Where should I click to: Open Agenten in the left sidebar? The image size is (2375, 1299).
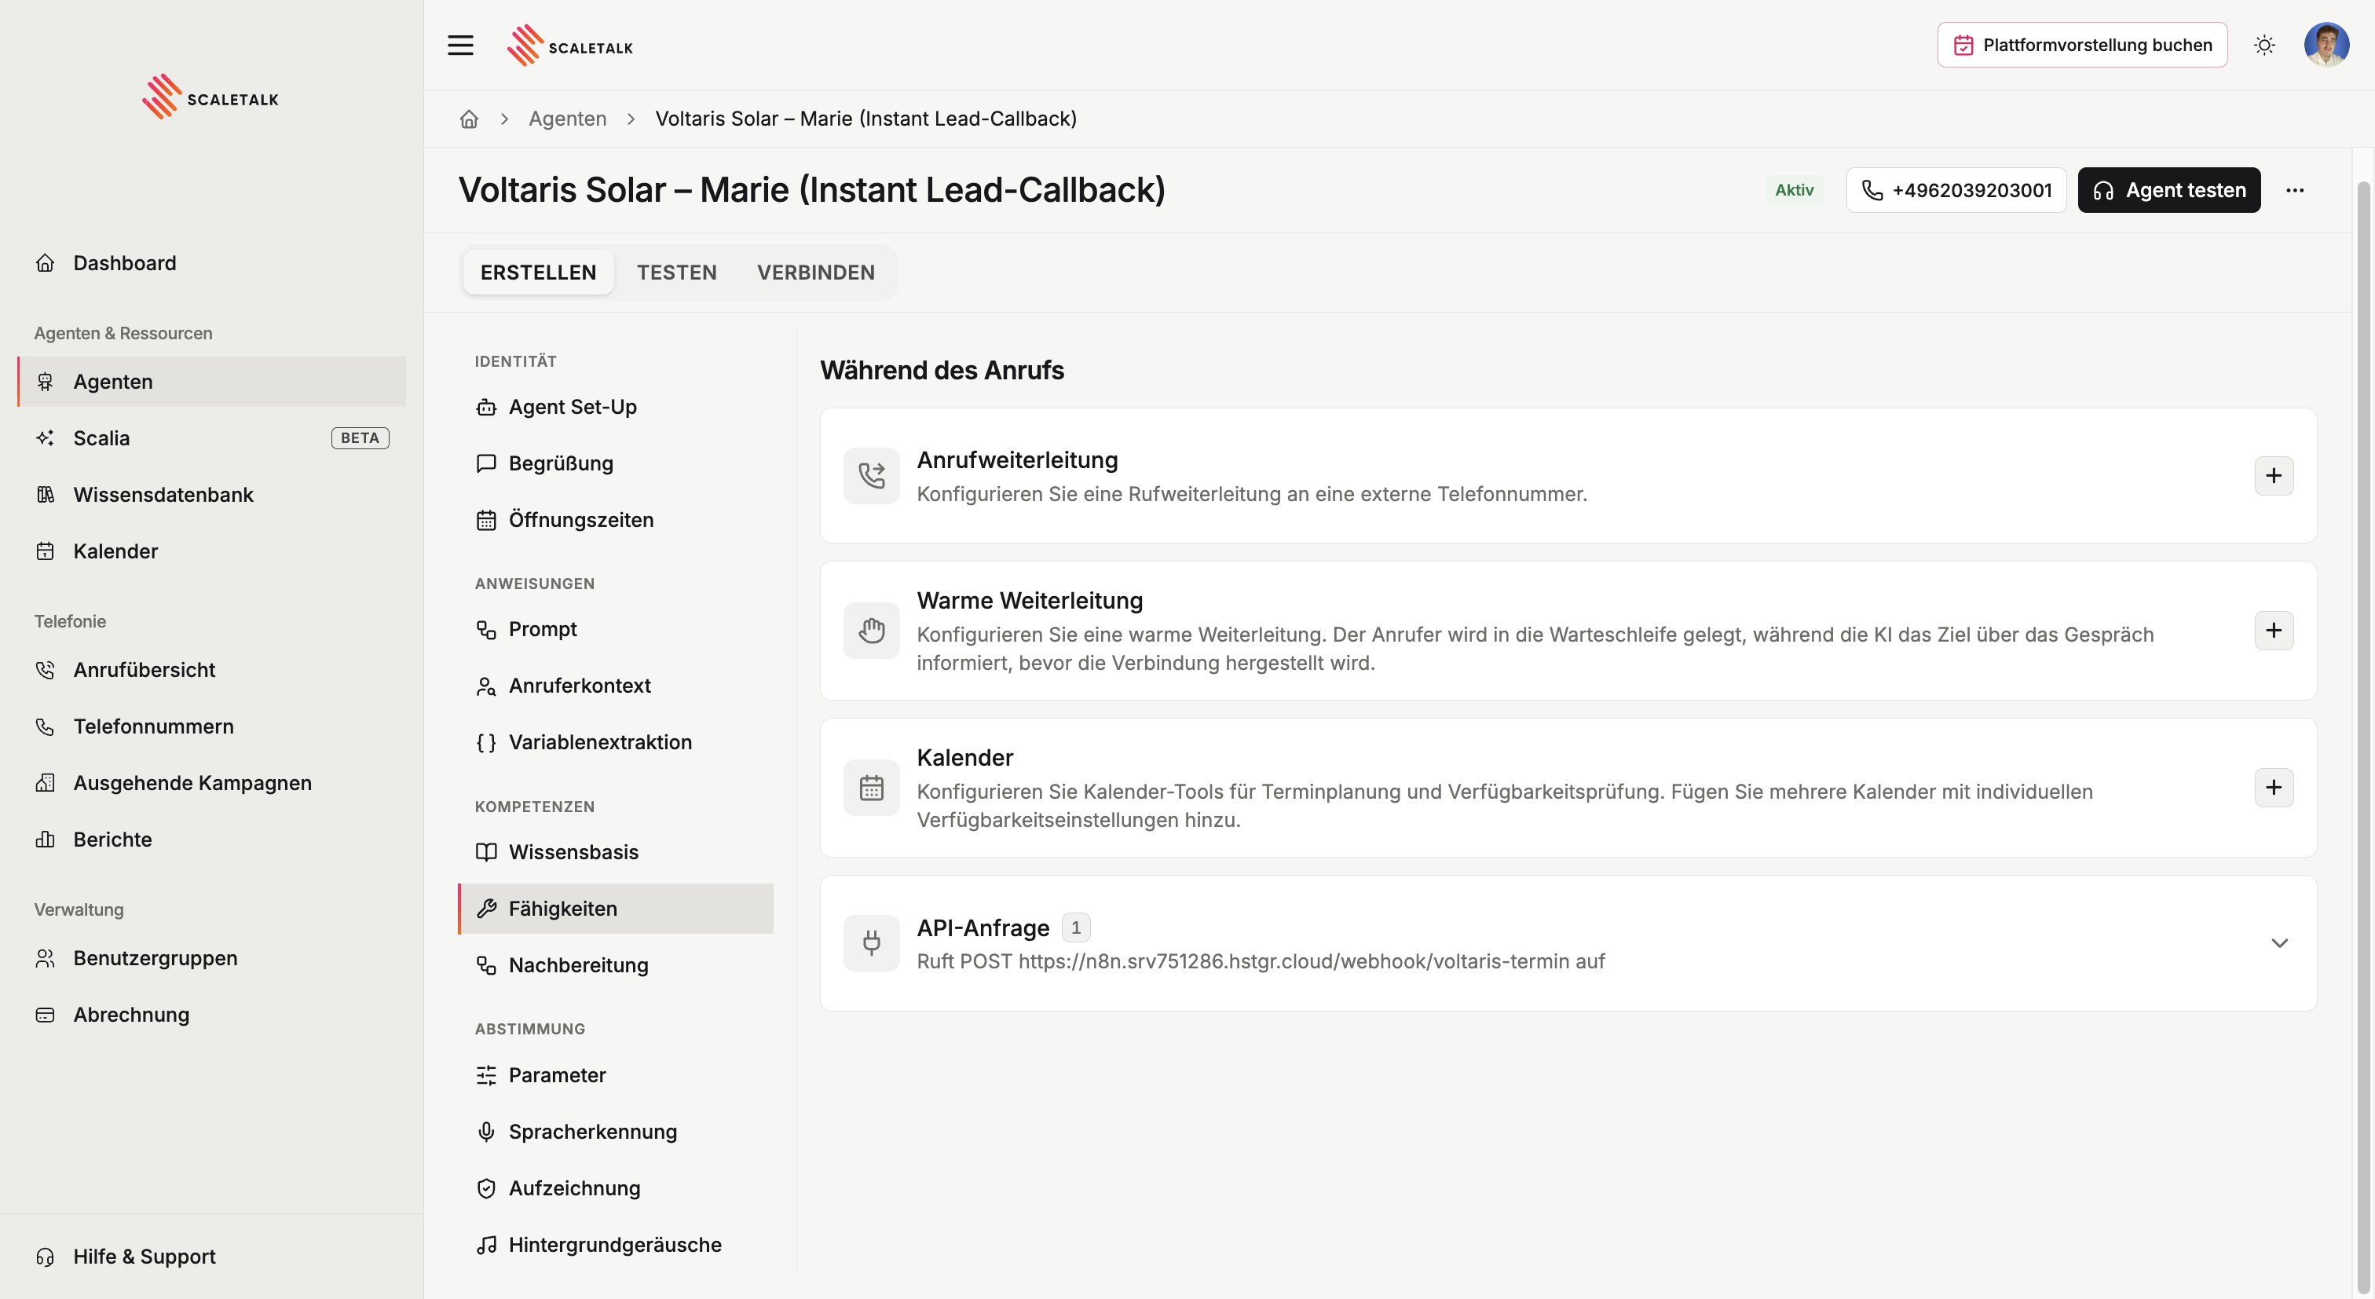211,382
